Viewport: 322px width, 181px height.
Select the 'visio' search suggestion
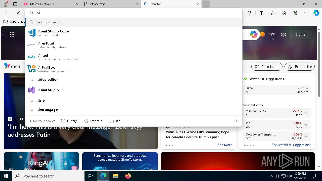(134, 101)
